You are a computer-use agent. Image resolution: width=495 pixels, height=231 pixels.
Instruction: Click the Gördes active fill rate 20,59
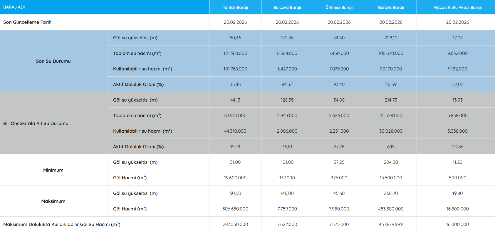coord(391,84)
